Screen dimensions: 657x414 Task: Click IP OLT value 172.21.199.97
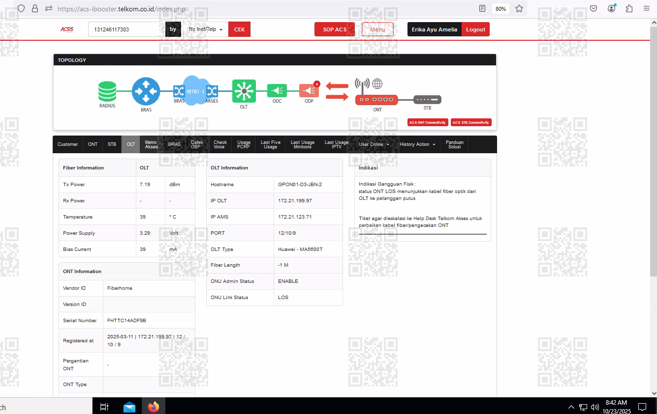click(295, 201)
